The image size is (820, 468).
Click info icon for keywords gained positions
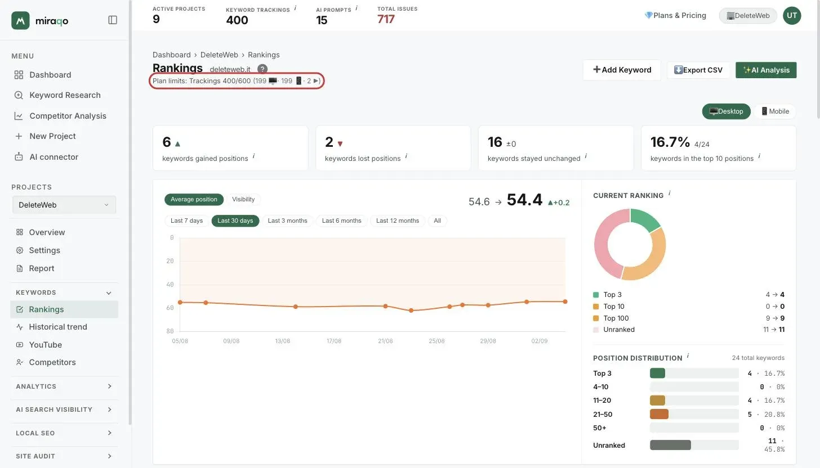pyautogui.click(x=253, y=156)
